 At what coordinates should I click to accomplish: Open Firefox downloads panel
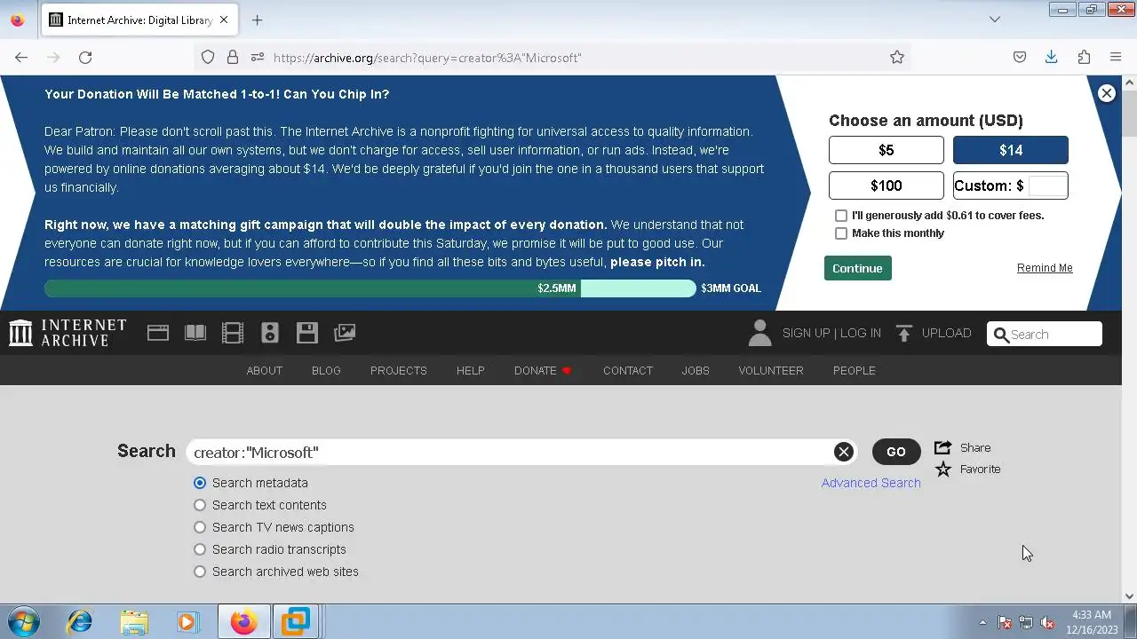coord(1052,57)
